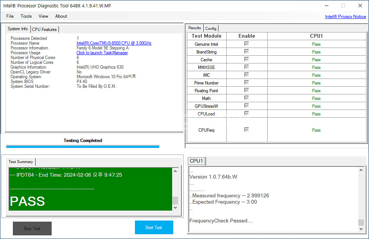The width and height of the screenshot is (369, 239).
Task: Select the Prime Number module name cell
Action: coord(206,83)
